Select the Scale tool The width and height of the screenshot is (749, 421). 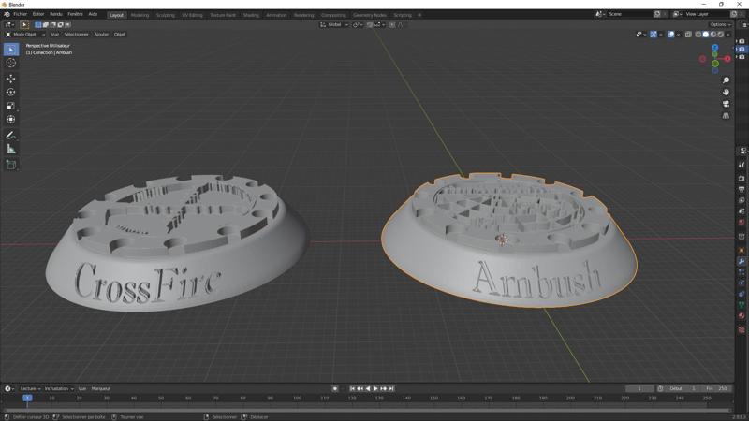[x=11, y=106]
